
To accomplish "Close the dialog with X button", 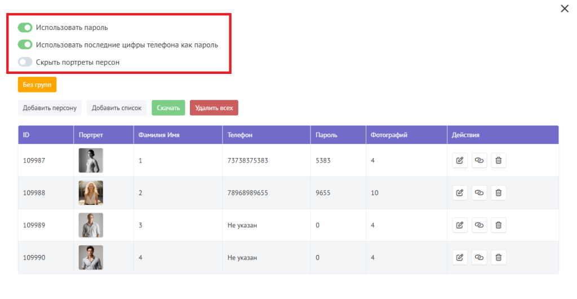I will [564, 8].
